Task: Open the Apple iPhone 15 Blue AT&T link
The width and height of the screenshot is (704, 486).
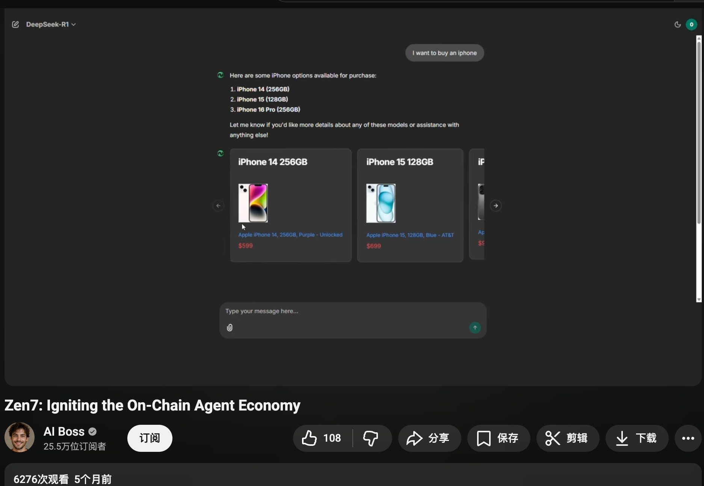Action: tap(410, 235)
